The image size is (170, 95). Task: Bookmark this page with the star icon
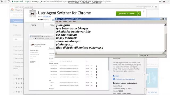point(160,1)
